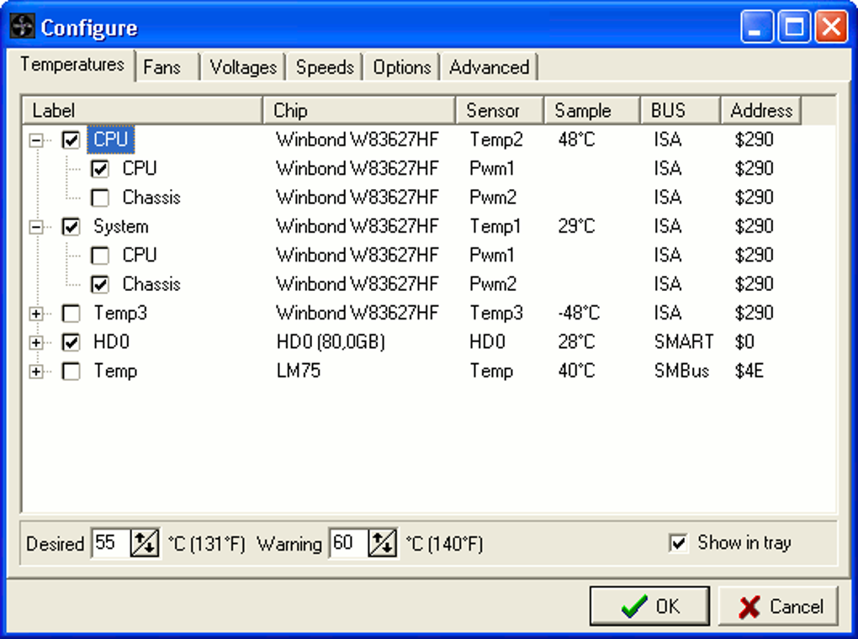Expand the Temp3 tree node
858x639 pixels.
(36, 314)
